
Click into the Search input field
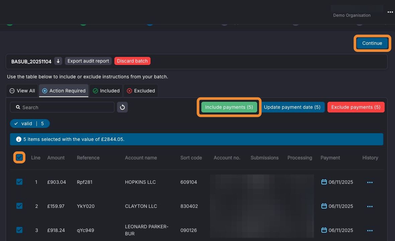(x=62, y=107)
